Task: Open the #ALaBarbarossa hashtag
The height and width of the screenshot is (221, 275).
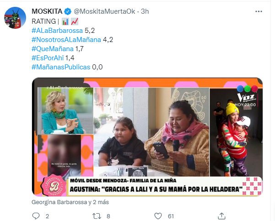Action: [x=57, y=31]
